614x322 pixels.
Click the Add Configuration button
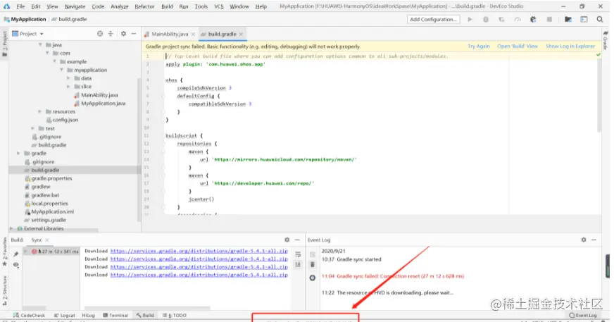point(433,19)
